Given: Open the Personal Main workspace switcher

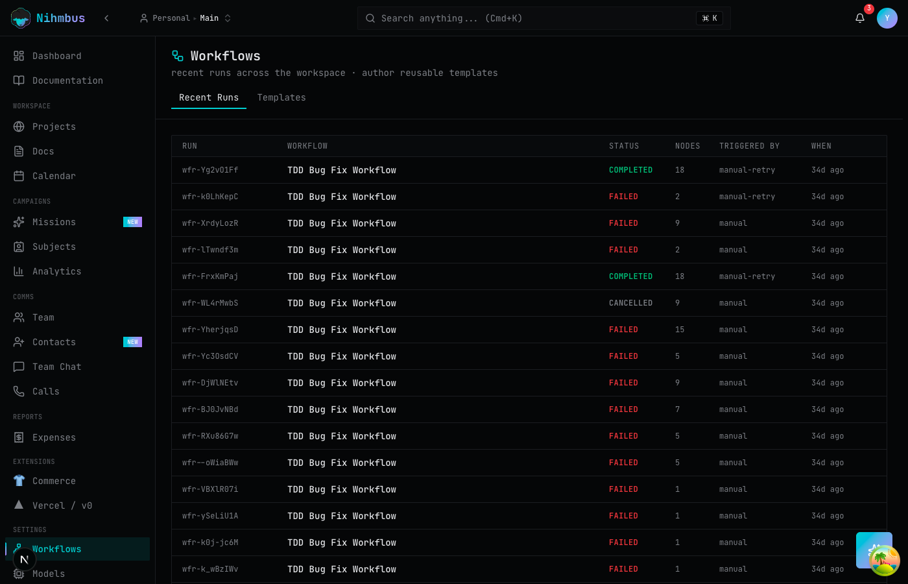Looking at the screenshot, I should click(x=185, y=18).
